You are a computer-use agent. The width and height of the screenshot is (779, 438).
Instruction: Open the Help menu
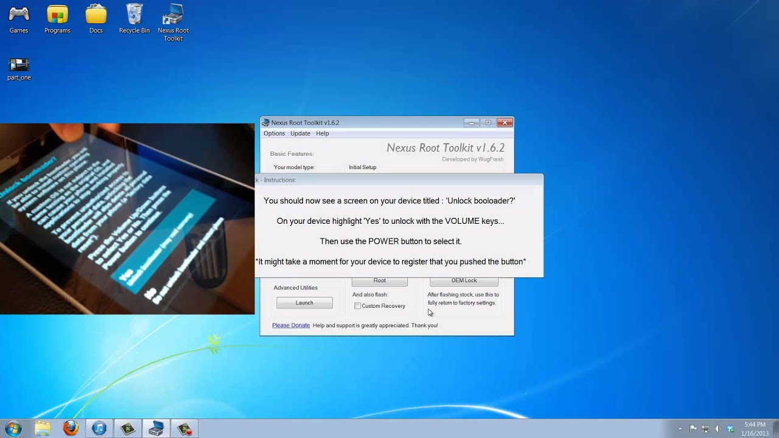click(x=322, y=133)
